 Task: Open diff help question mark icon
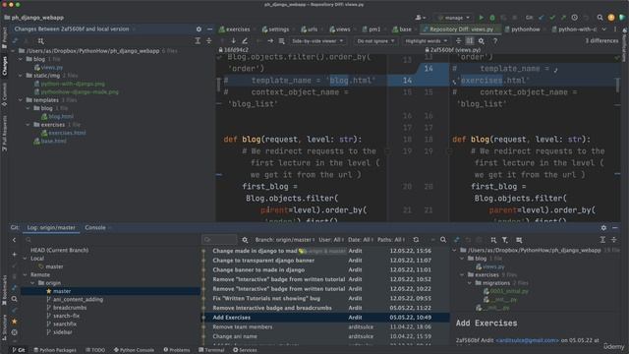point(495,41)
